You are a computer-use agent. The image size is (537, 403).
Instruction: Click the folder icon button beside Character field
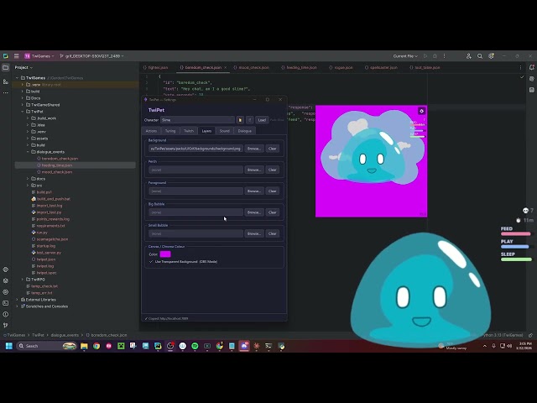[x=240, y=120]
